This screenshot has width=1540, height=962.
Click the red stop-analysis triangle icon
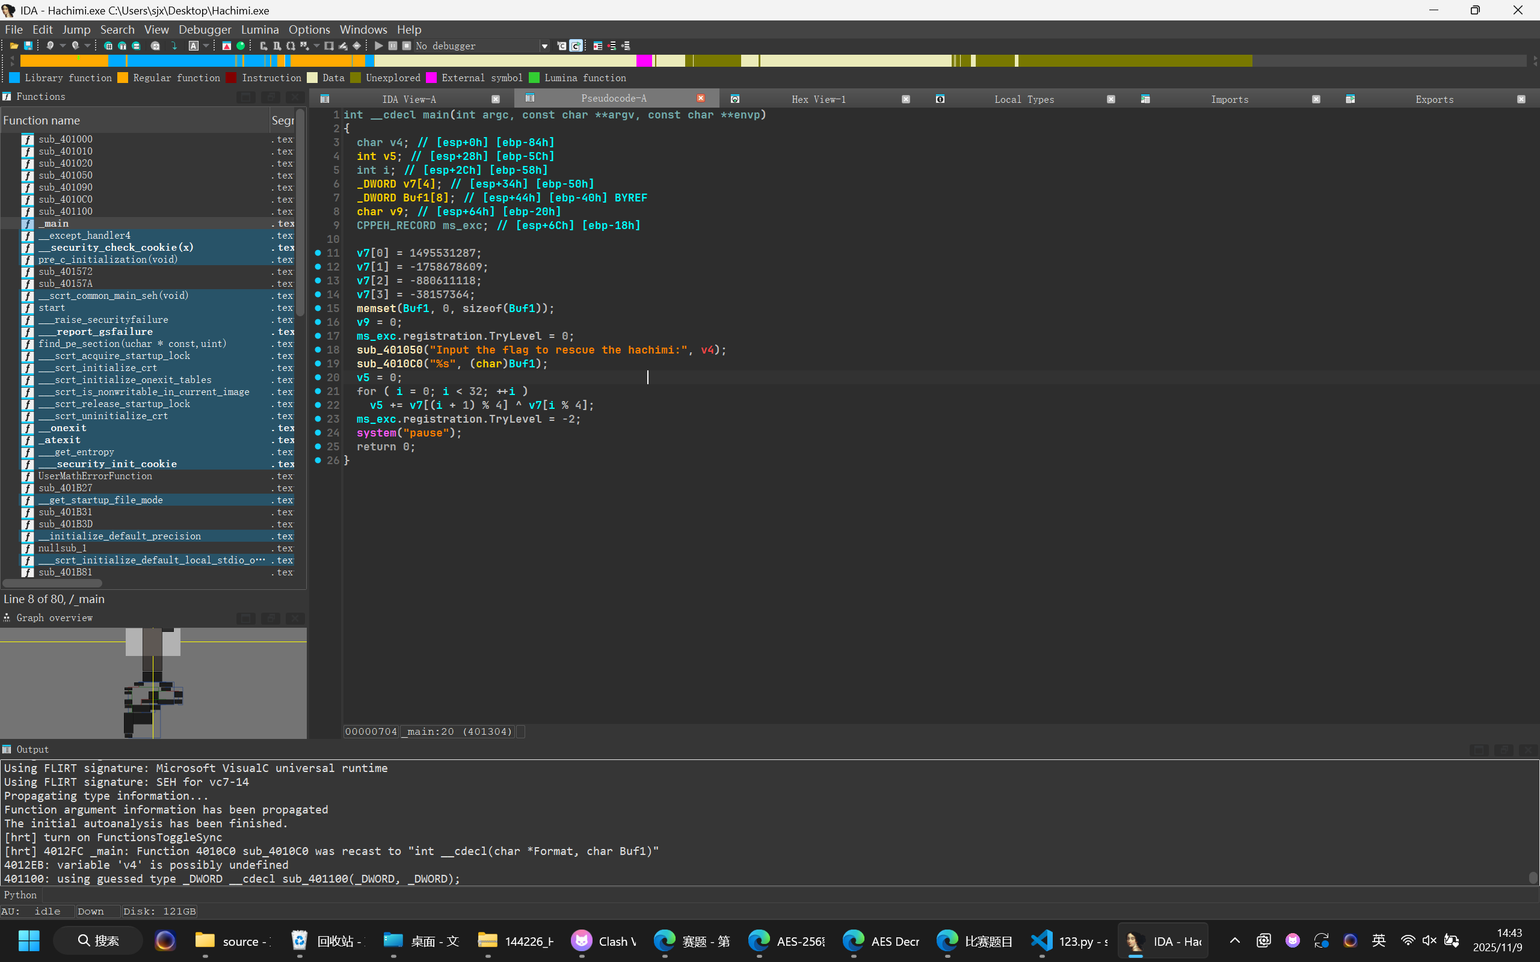pyautogui.click(x=227, y=46)
